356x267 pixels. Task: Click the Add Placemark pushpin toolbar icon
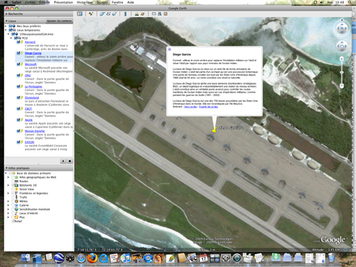(91, 14)
